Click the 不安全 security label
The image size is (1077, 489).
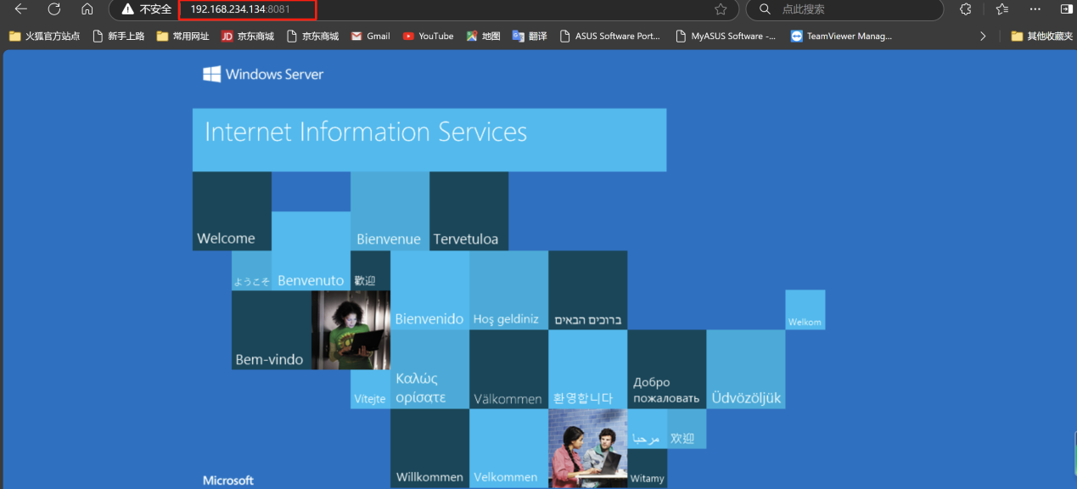(x=155, y=9)
